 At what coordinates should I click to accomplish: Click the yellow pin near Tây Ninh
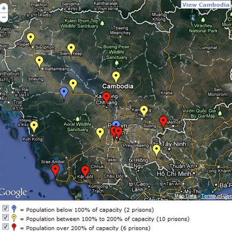[x=157, y=151]
